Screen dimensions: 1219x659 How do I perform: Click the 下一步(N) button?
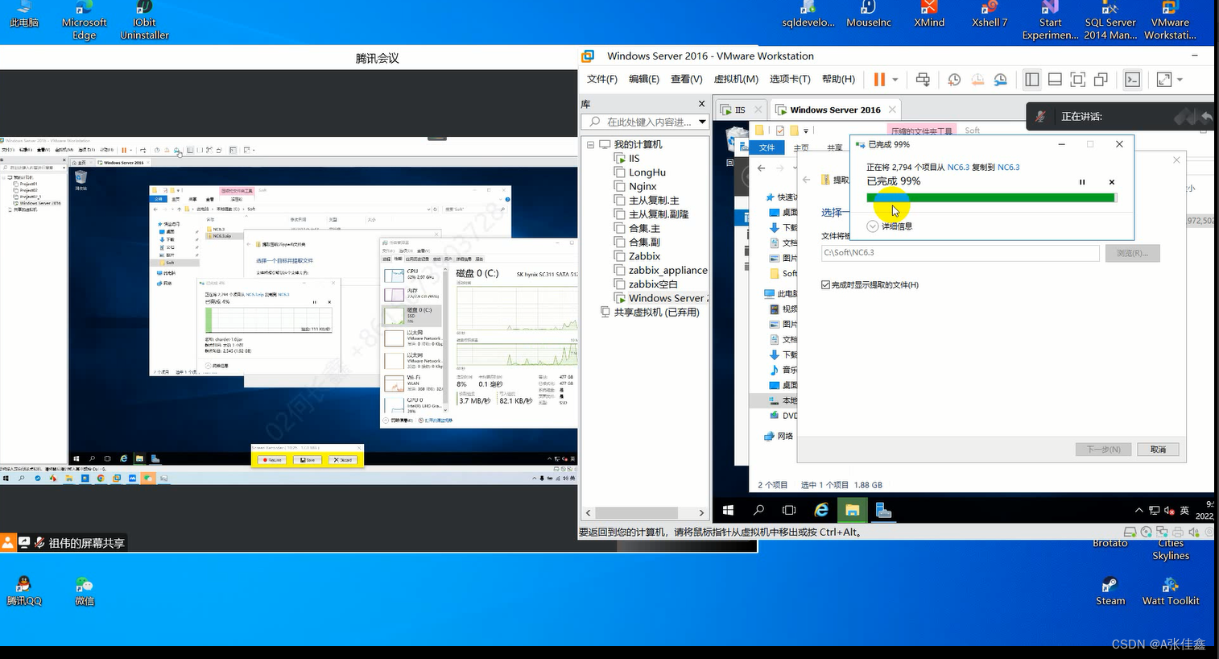point(1103,450)
